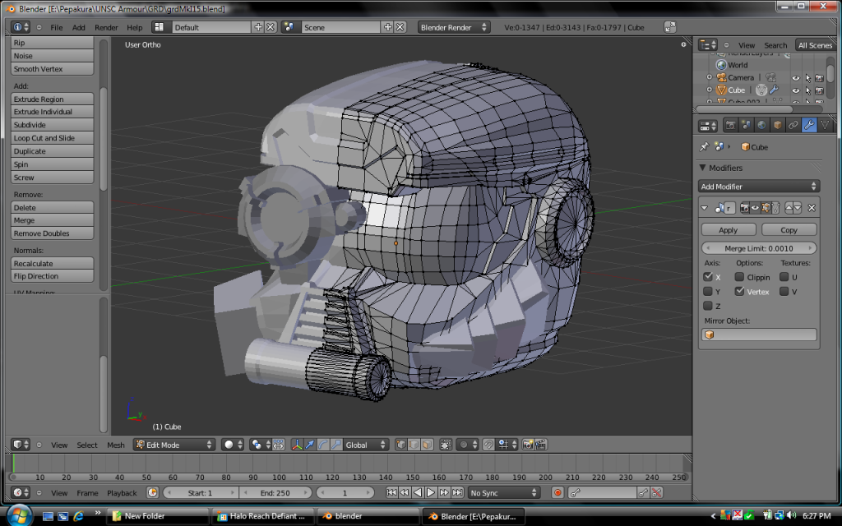This screenshot has width=842, height=526.
Task: Open the Playback menu in timeline
Action: (122, 493)
